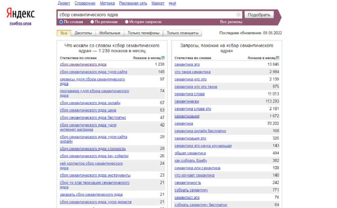Select the По регионам radio option
The image size is (337, 208).
pos(92,22)
